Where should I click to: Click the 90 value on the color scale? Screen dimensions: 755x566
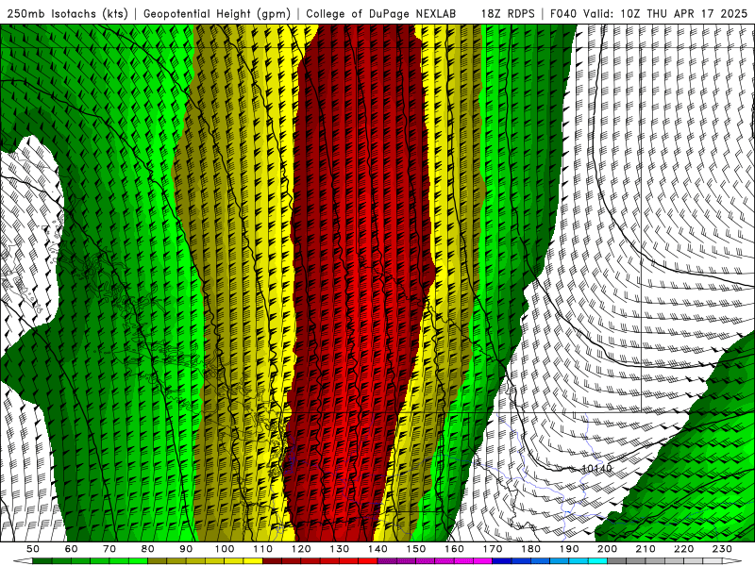pos(186,549)
